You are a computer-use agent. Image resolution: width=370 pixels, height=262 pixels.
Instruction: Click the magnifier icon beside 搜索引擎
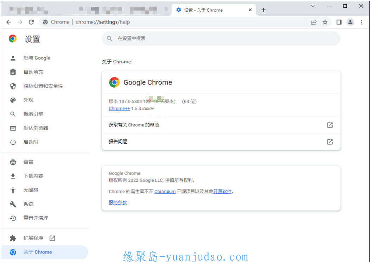click(13, 114)
